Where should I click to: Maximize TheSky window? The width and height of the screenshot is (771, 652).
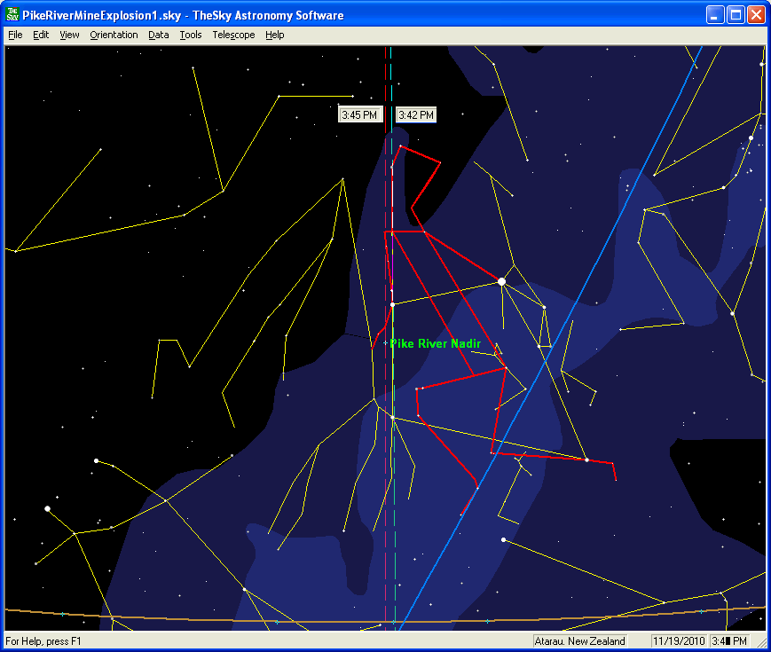736,15
